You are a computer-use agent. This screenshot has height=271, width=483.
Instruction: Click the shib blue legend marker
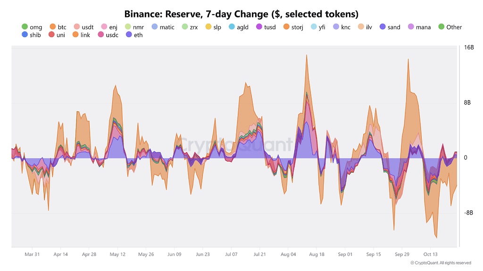point(25,35)
